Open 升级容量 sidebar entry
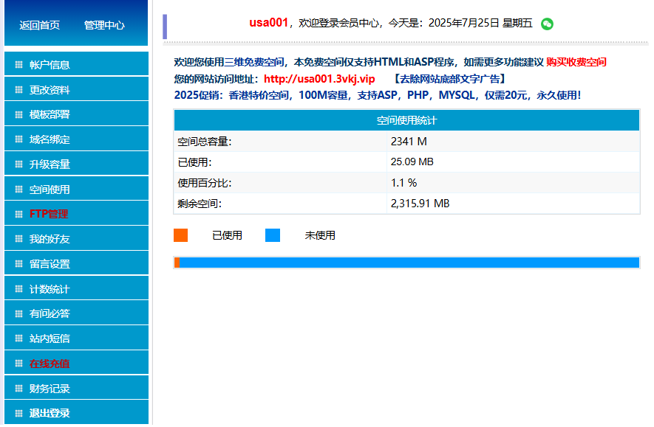654x427 pixels. [x=76, y=164]
